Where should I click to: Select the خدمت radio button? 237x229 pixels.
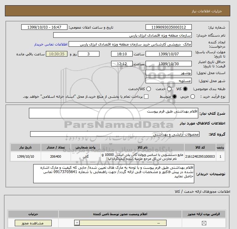169,89
